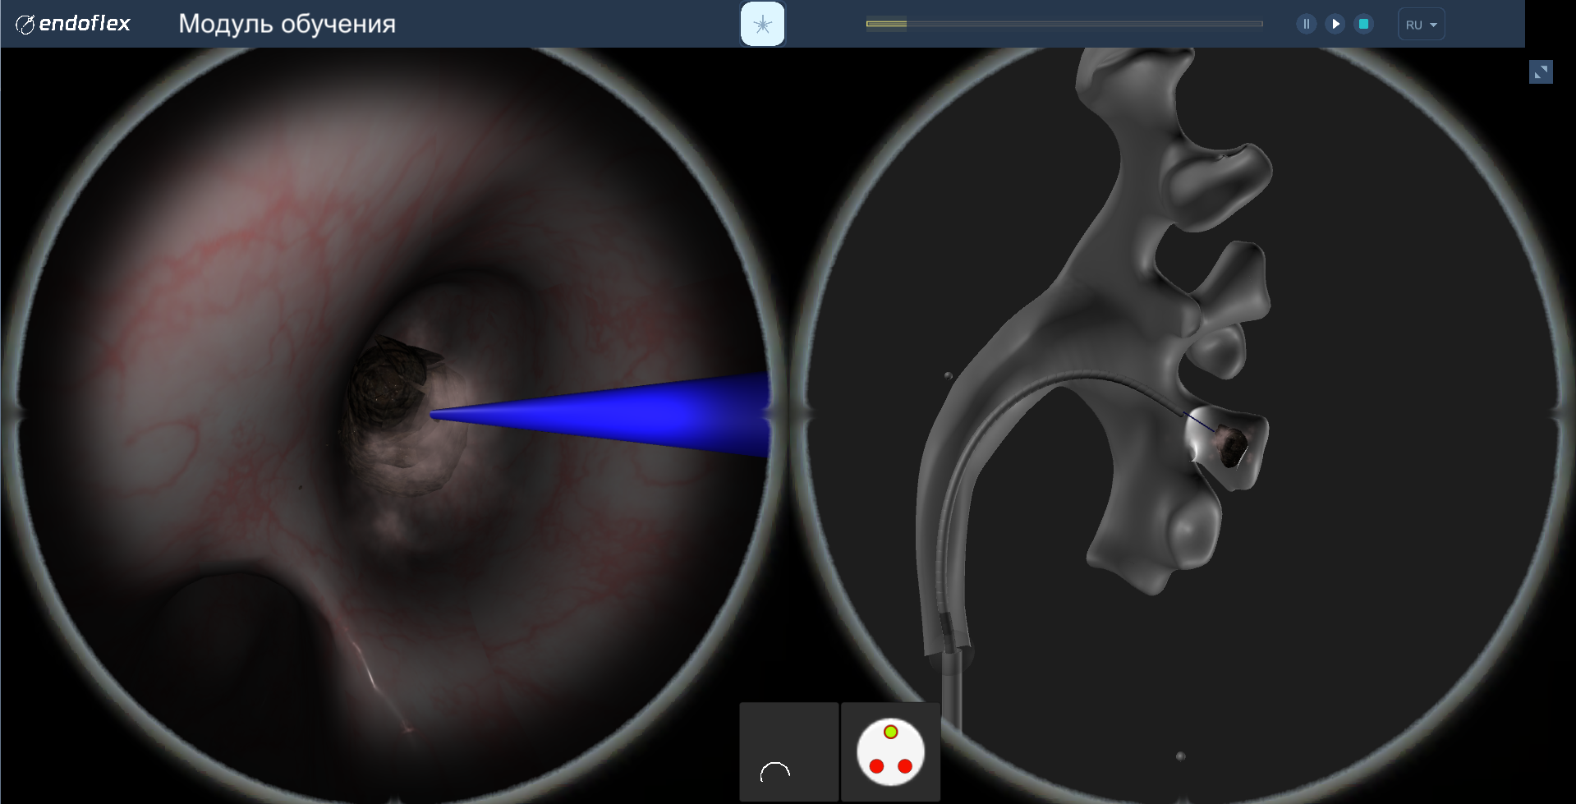The width and height of the screenshot is (1576, 804).
Task: Pause the simulation playback
Action: [1306, 24]
